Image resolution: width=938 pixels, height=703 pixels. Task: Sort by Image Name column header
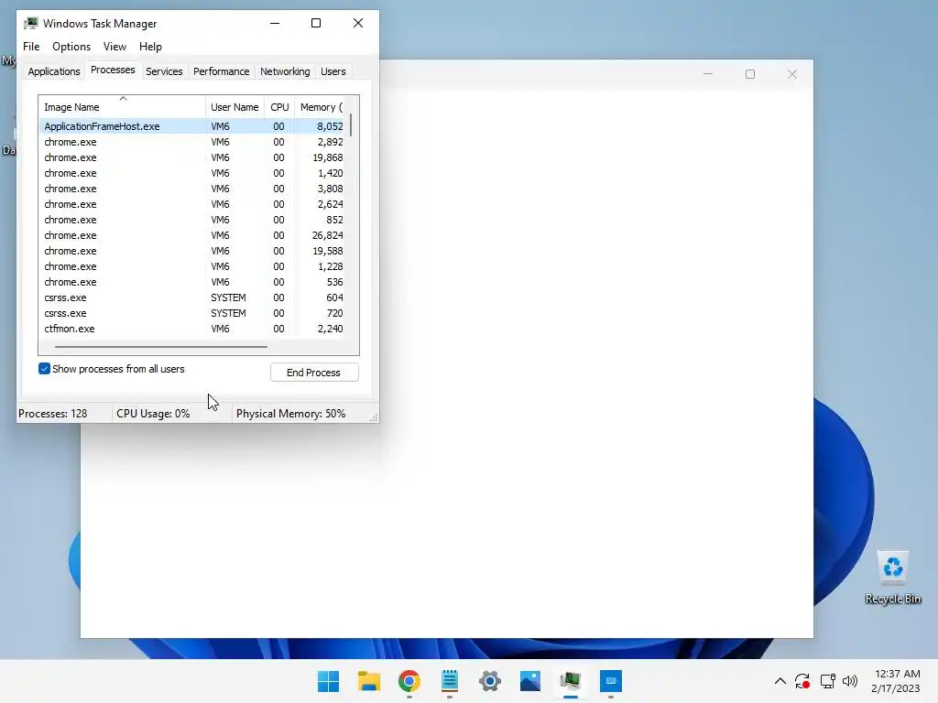tap(122, 107)
